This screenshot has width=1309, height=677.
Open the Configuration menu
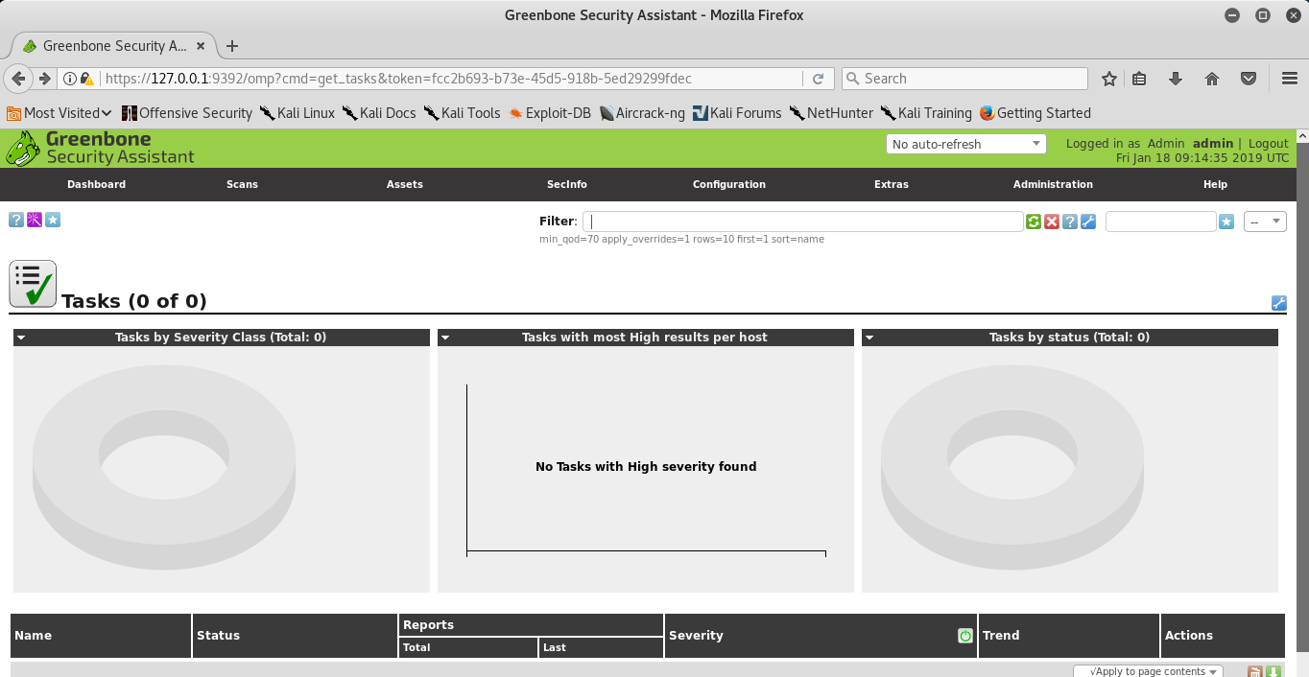coord(729,184)
